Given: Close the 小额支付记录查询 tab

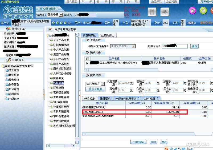Looking at the screenshot, I should (139, 98).
